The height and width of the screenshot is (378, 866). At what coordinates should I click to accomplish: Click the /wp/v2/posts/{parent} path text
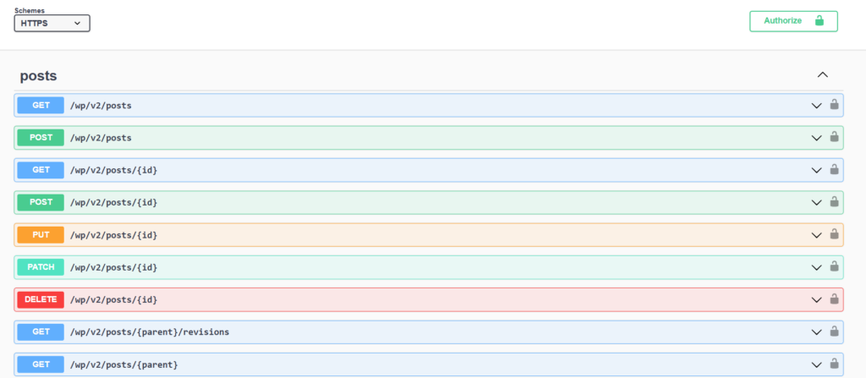123,364
